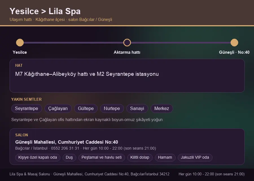Click the Duş amenity tag
This screenshot has height=181, width=254.
pyautogui.click(x=69, y=158)
